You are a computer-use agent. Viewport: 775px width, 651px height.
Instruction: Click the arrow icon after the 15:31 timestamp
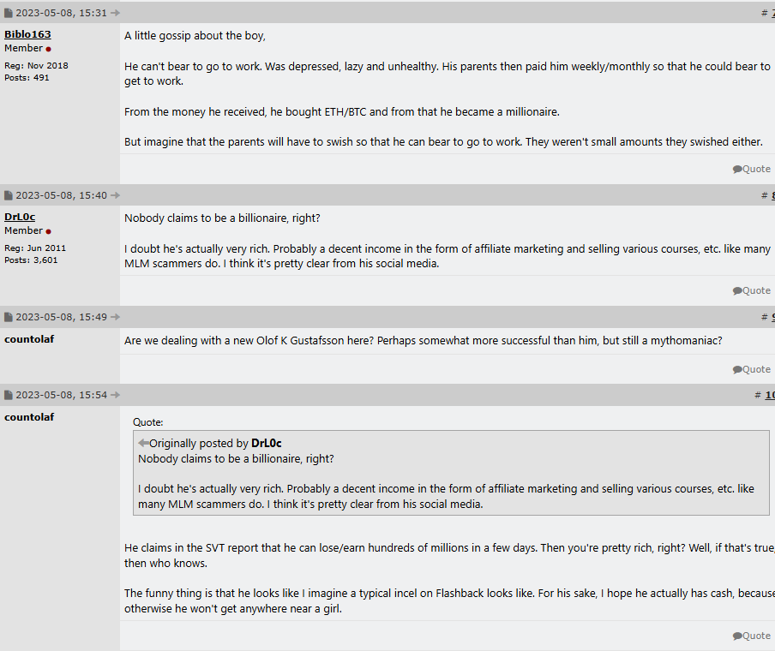tap(115, 13)
